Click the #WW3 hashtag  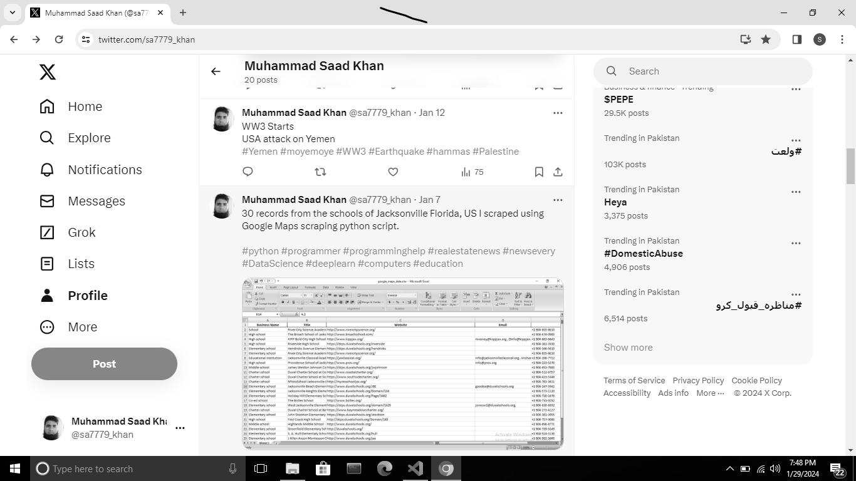(351, 152)
